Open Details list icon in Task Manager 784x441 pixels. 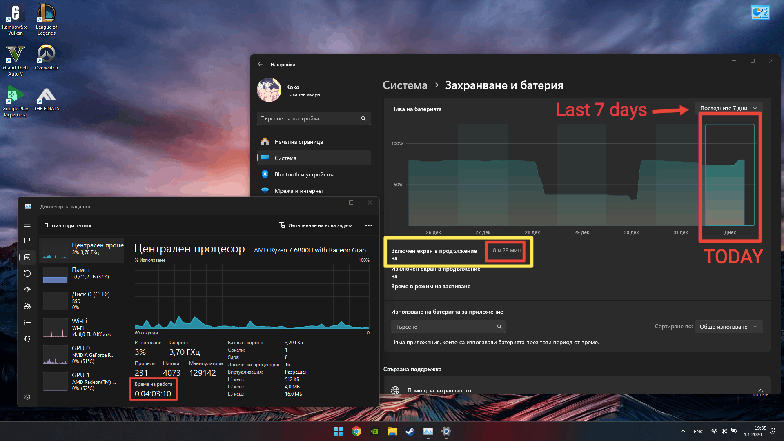27,323
